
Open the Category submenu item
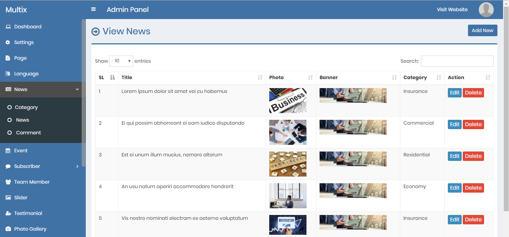[x=26, y=107]
